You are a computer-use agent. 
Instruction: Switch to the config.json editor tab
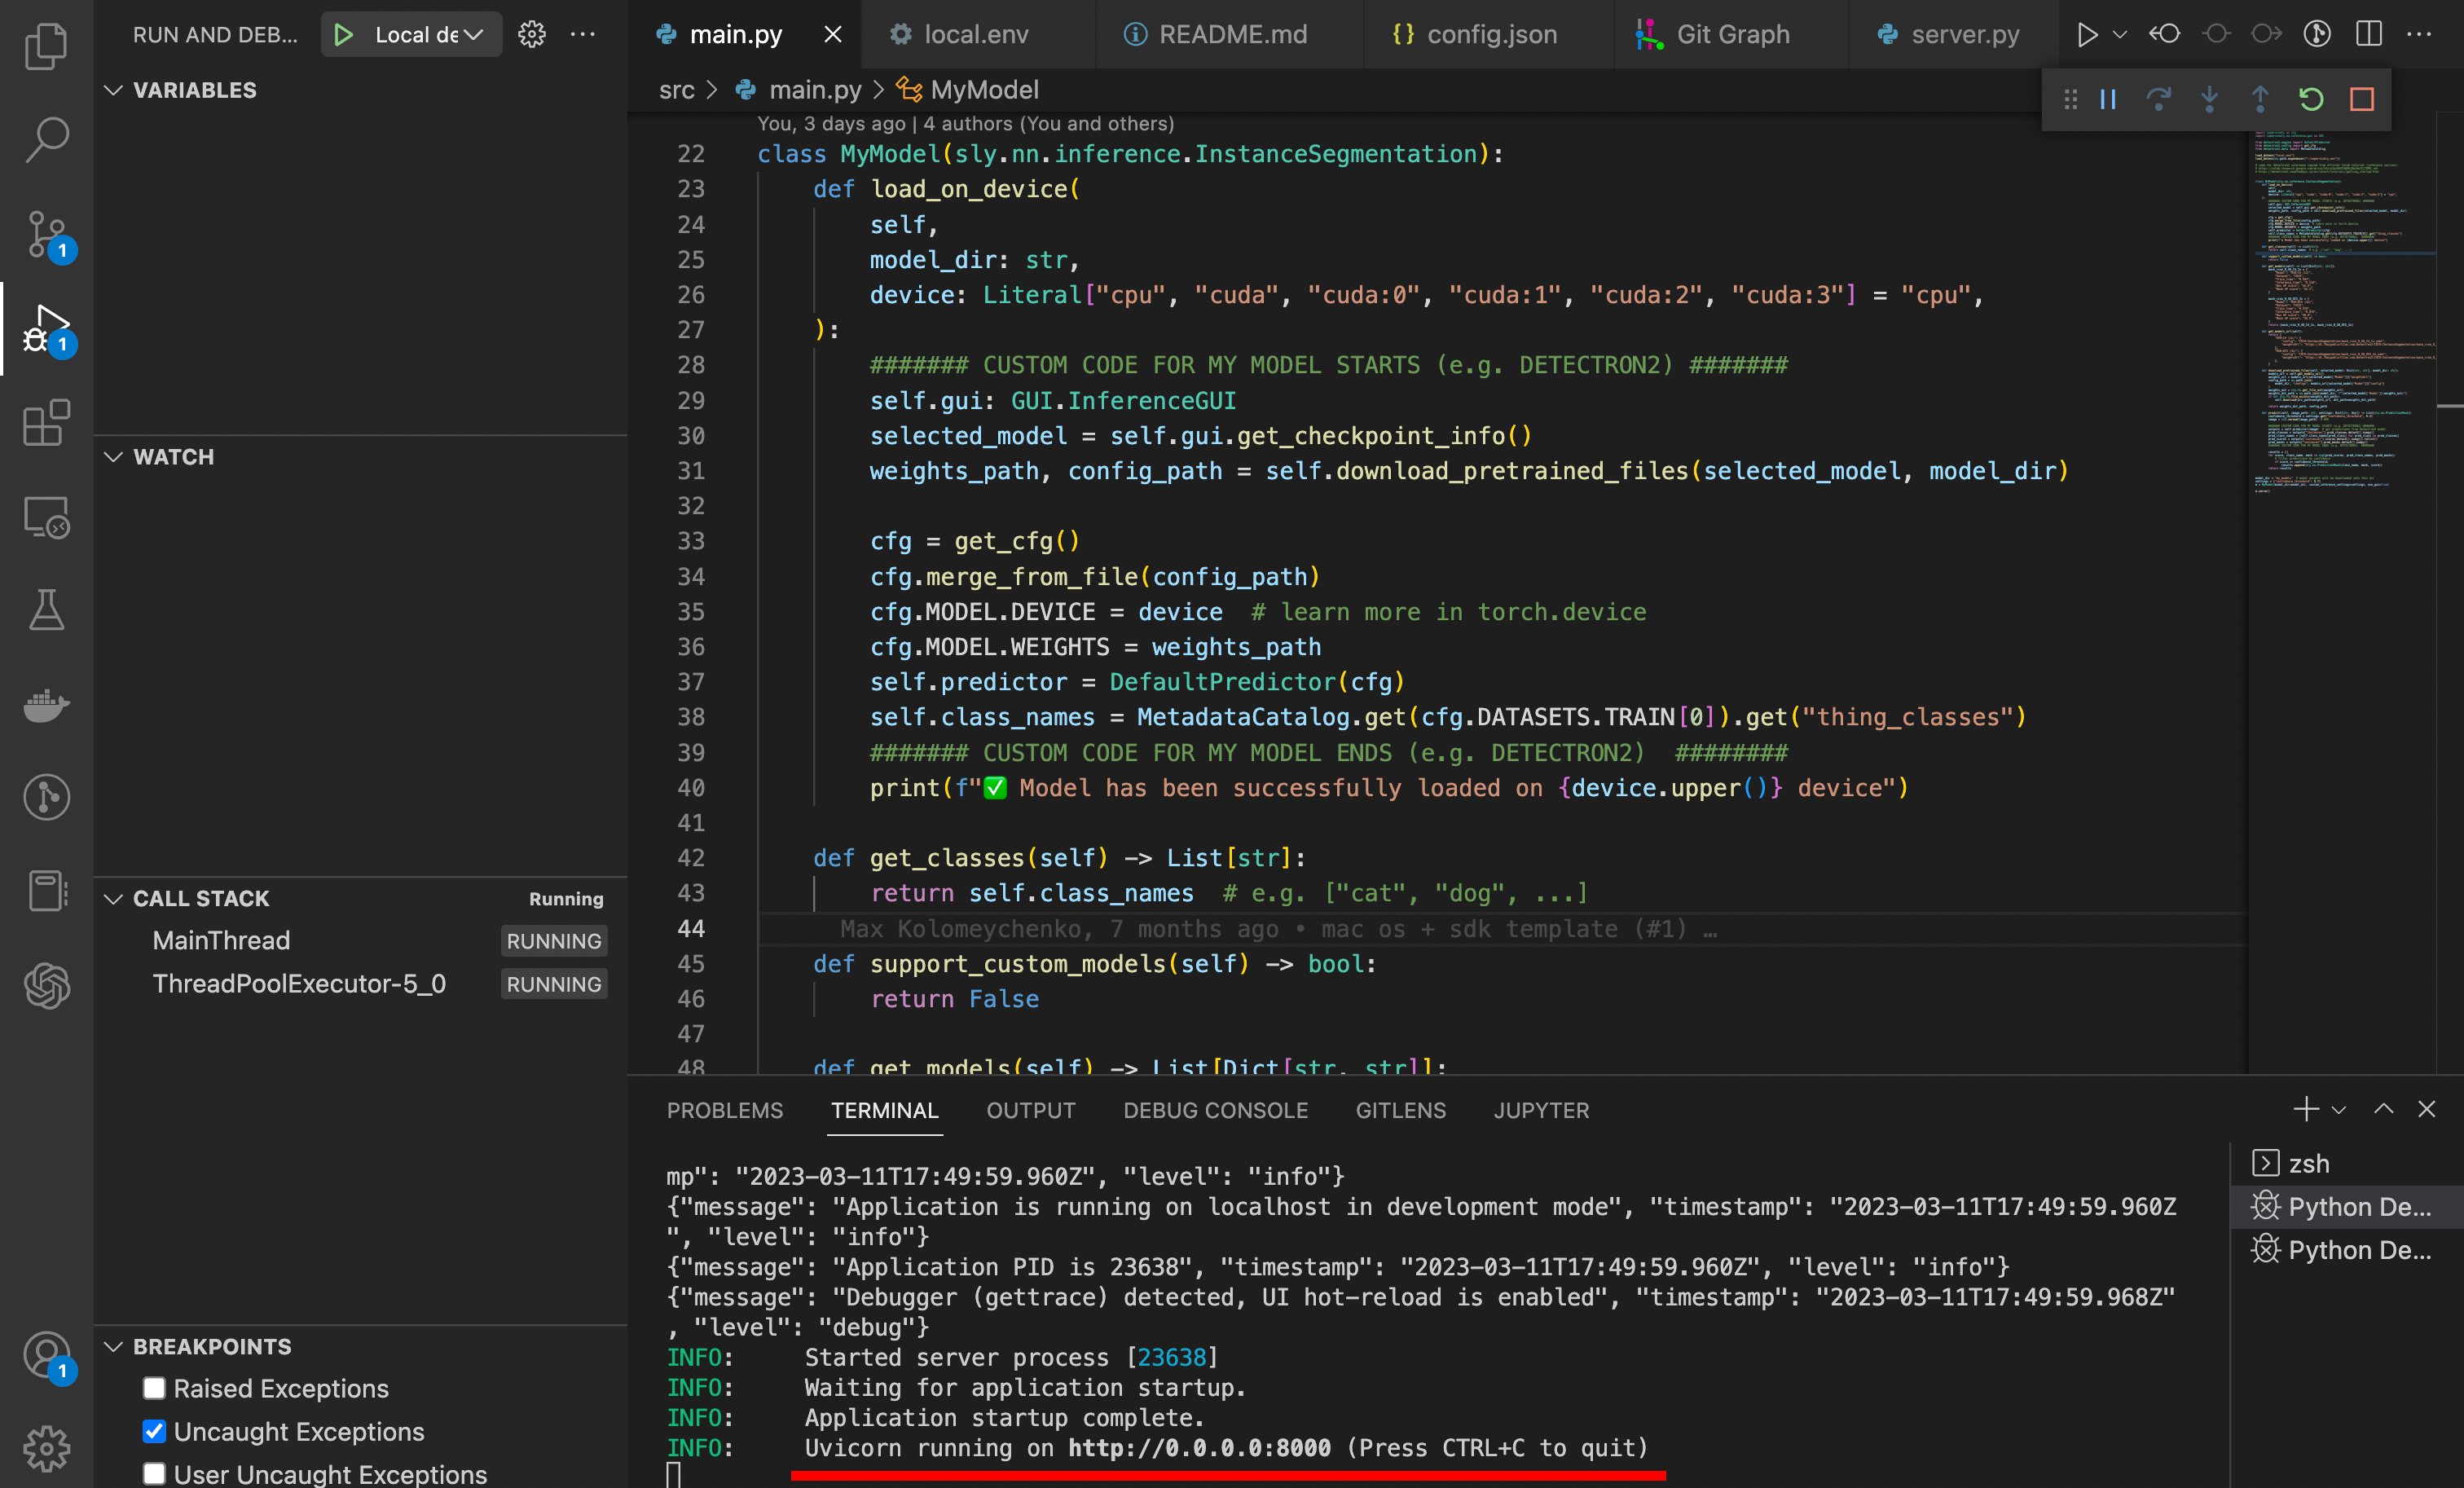click(1490, 35)
